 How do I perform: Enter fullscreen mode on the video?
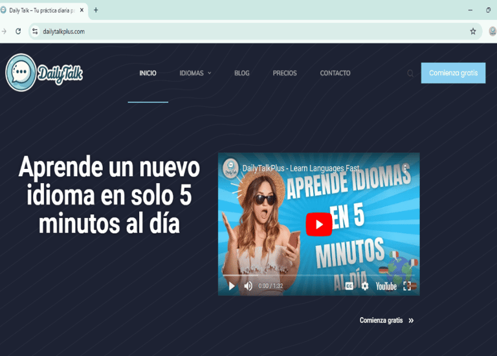(407, 286)
